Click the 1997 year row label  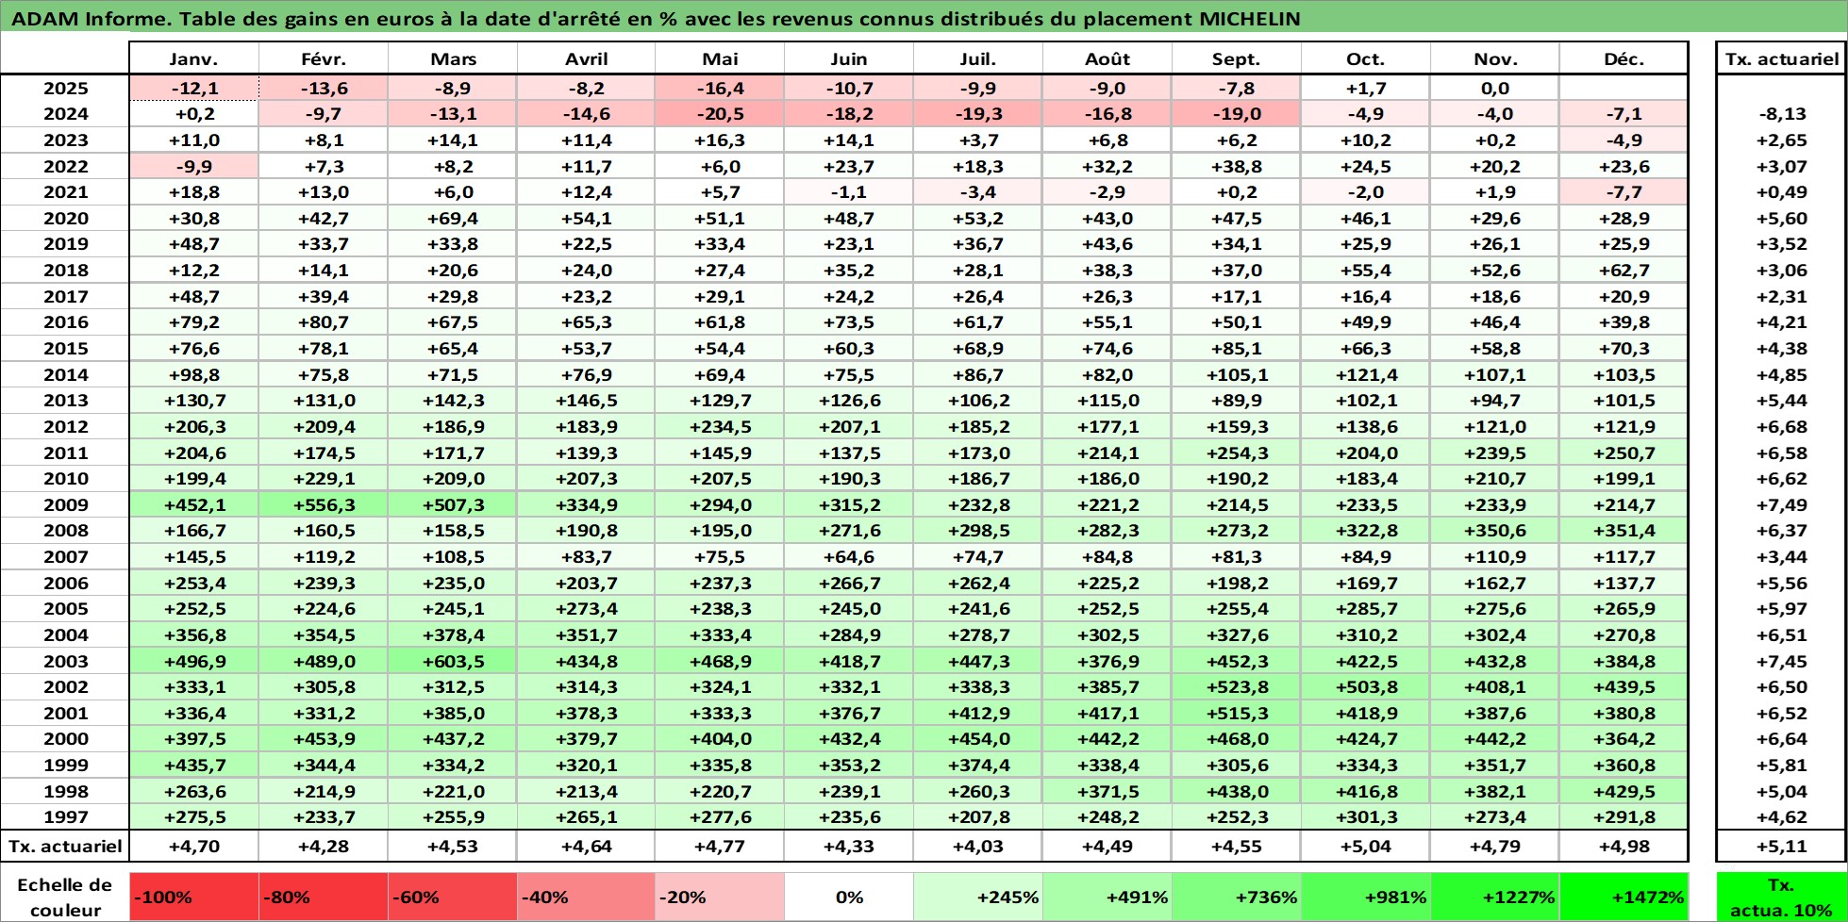click(x=65, y=817)
